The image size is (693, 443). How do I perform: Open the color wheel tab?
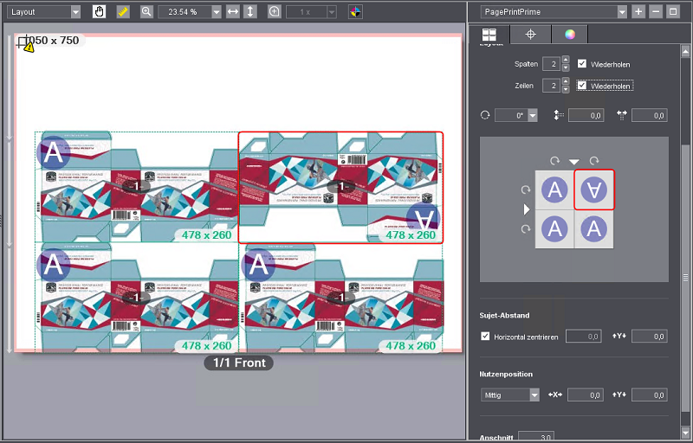569,35
